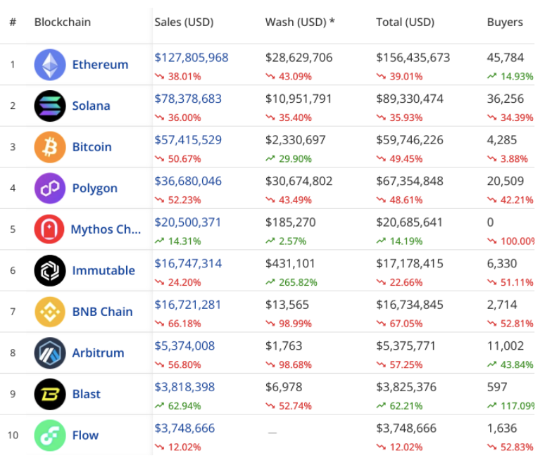Click BNB Chain sales value $16,721,281
This screenshot has height=463, width=552.
(187, 304)
